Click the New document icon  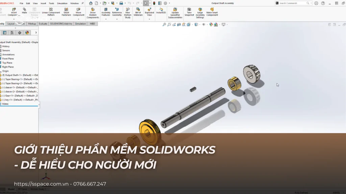(96, 3)
